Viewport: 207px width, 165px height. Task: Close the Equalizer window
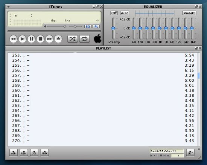click(200, 7)
